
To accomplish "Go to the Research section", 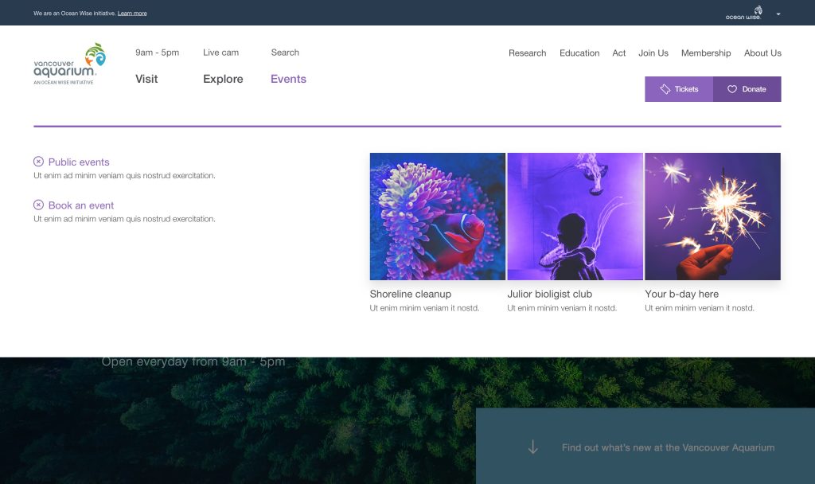I will click(x=527, y=53).
